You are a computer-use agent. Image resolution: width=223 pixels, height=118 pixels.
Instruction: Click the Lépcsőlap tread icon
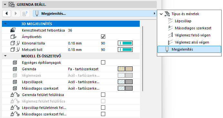click(x=170, y=21)
